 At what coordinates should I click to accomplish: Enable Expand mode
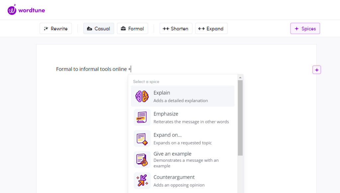(x=211, y=28)
